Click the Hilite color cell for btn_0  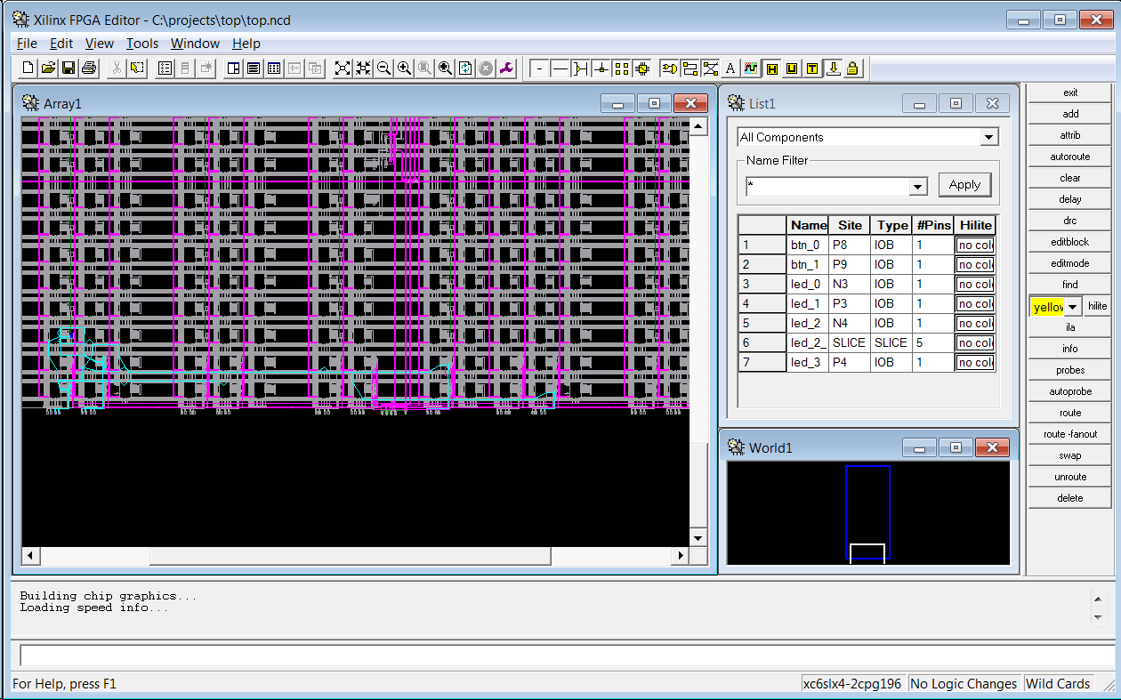tap(975, 245)
